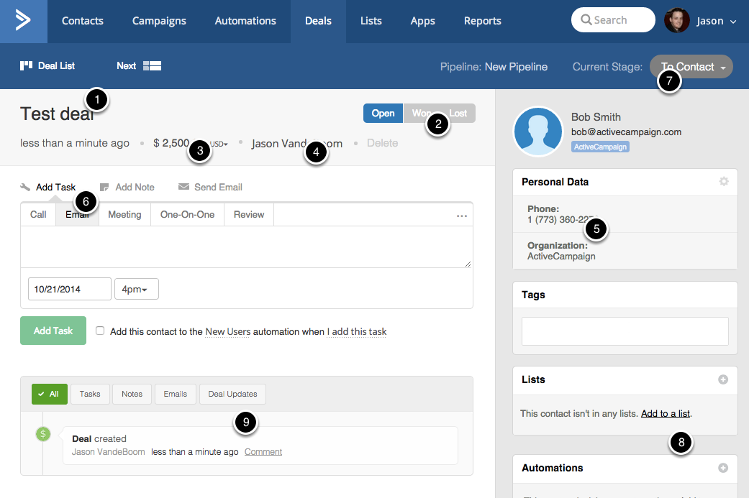
Task: Click the $ 2,500 deal value
Action: [171, 143]
